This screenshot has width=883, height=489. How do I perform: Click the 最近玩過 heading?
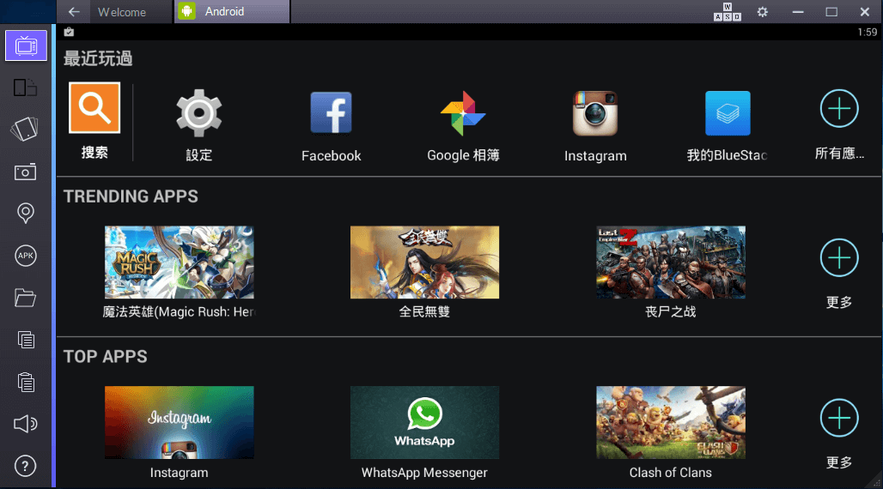[98, 58]
